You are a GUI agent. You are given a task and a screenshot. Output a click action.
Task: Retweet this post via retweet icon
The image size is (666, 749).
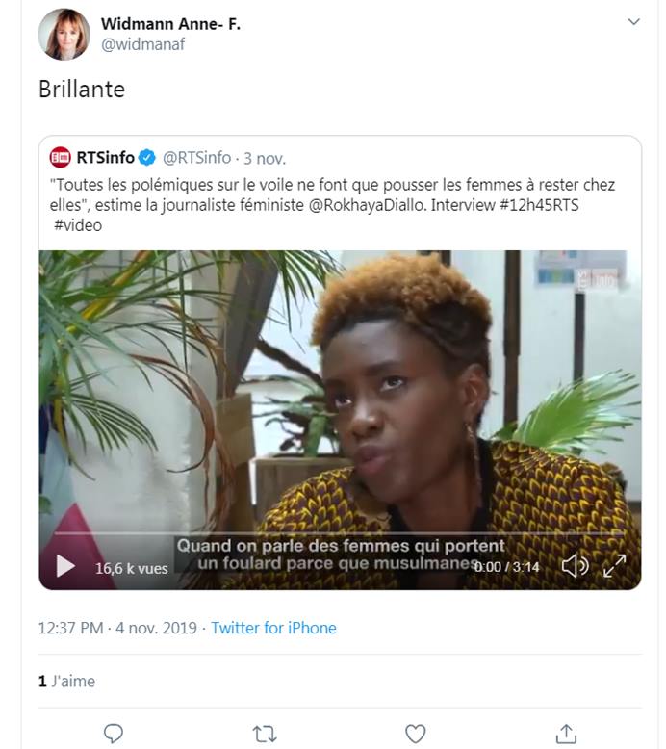264,734
